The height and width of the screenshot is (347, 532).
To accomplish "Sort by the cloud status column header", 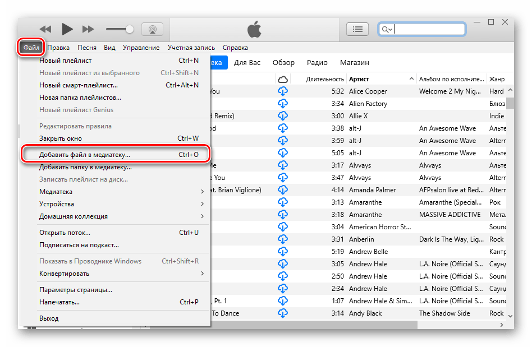I will [283, 79].
